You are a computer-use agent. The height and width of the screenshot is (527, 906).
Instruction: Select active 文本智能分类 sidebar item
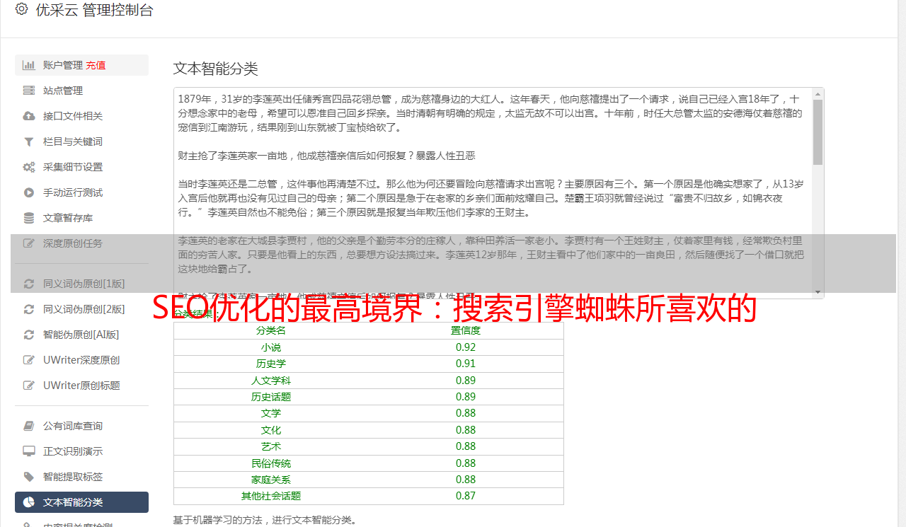pos(81,502)
